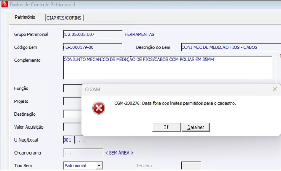Click the Tipo Bem label

pos(23,166)
